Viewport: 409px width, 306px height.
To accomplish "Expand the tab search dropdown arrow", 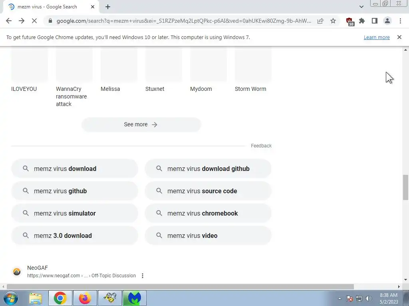I will pyautogui.click(x=361, y=7).
